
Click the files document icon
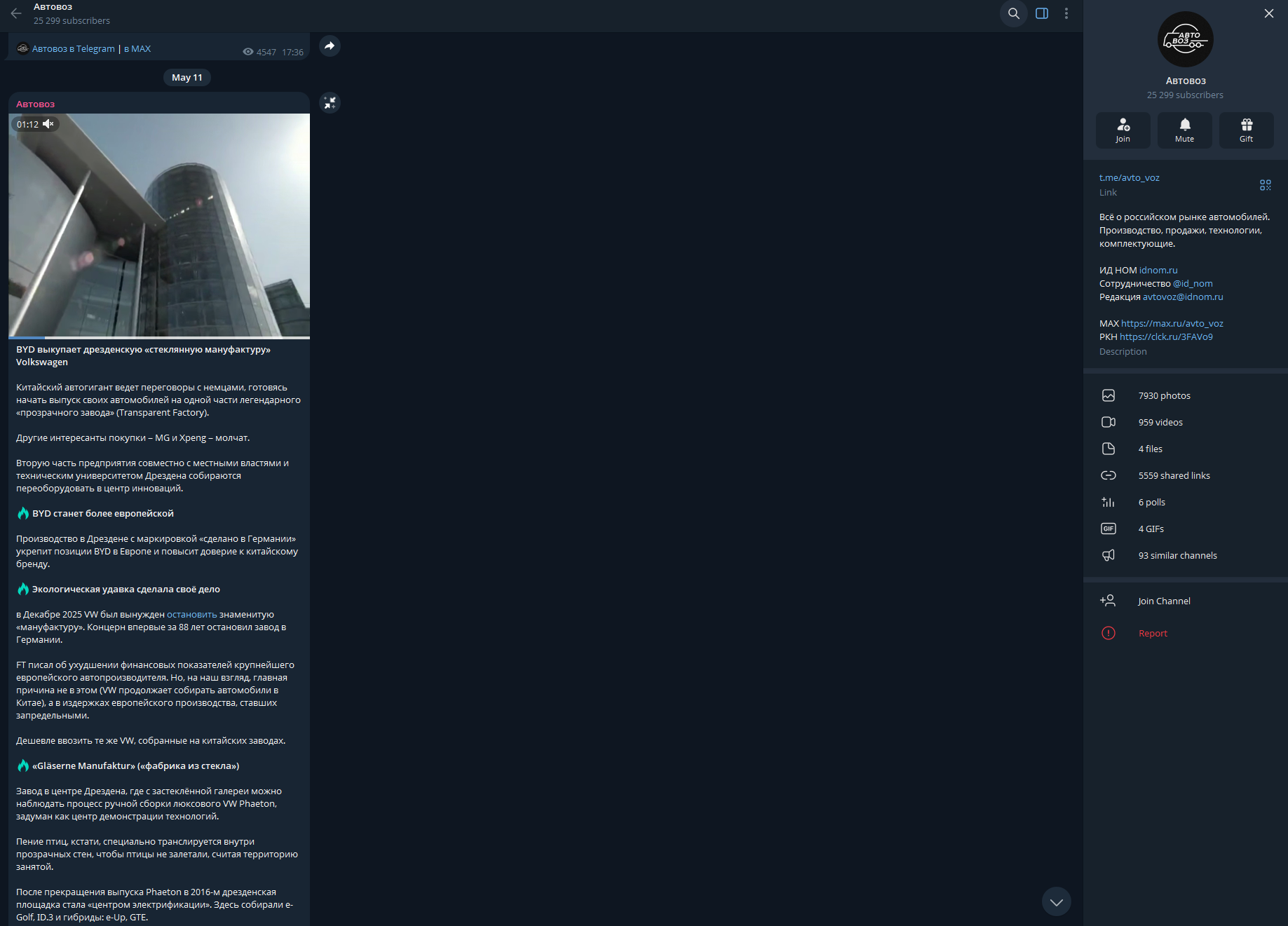coord(1109,449)
